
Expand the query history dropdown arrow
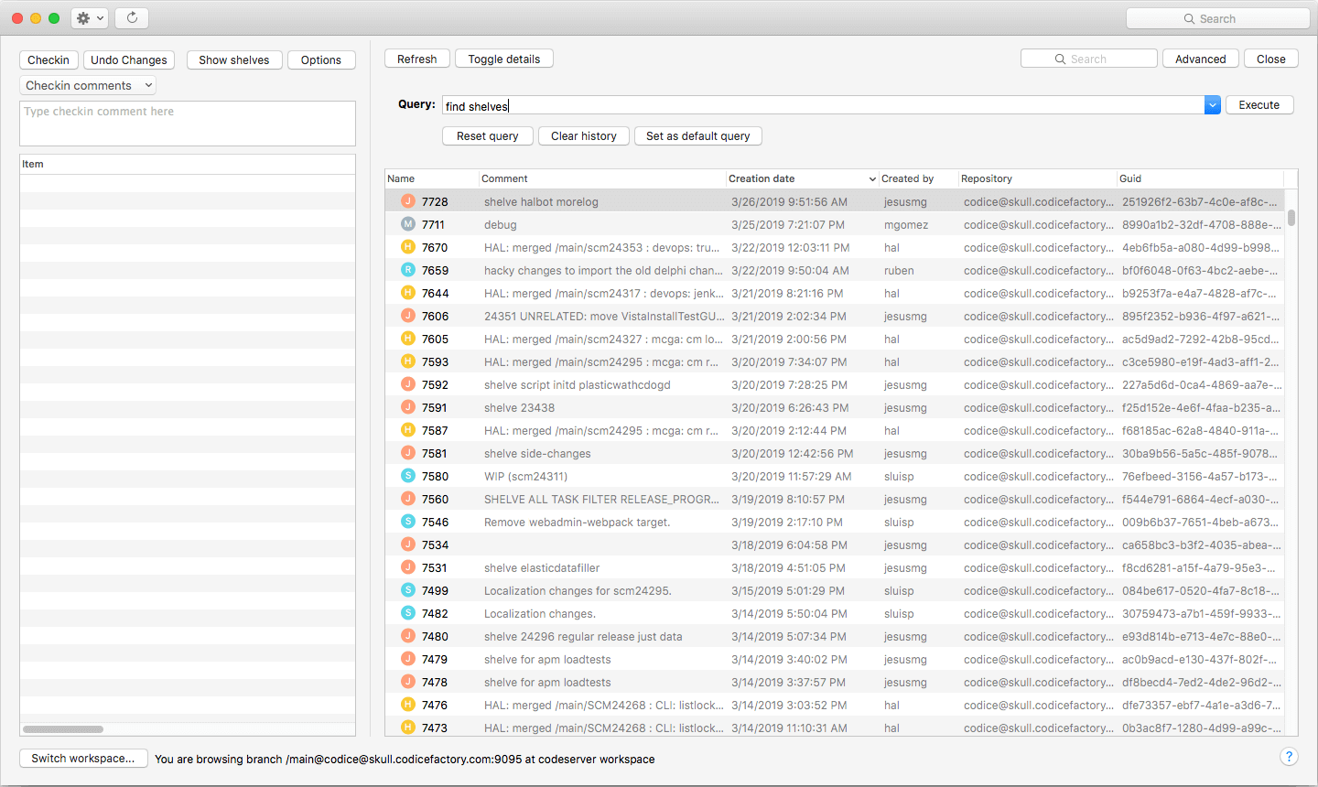pyautogui.click(x=1212, y=105)
